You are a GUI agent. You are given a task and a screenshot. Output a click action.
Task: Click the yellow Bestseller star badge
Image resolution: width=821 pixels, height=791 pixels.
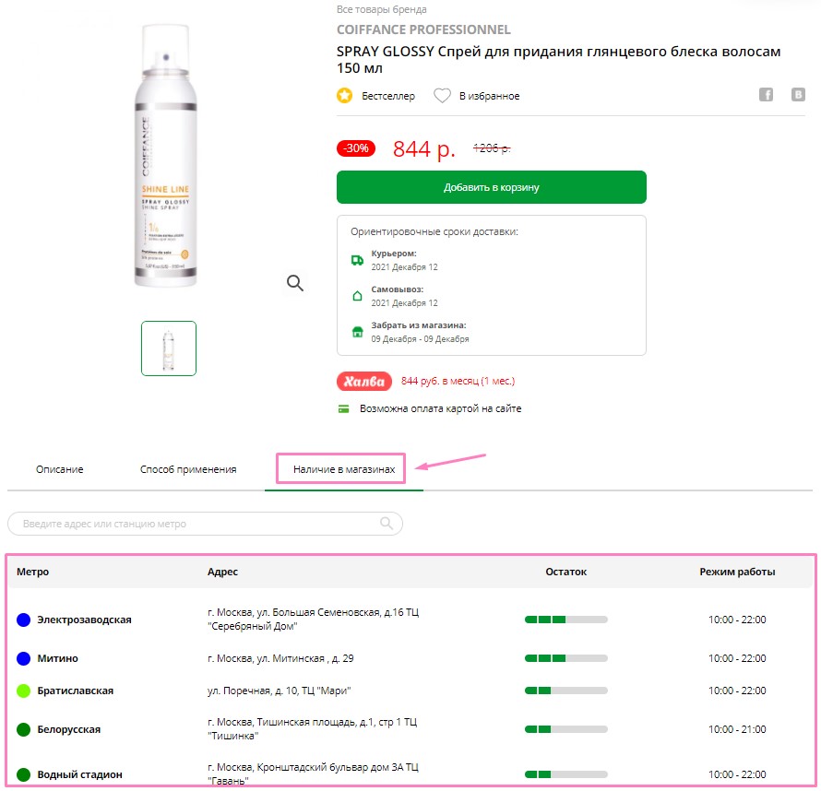[345, 96]
